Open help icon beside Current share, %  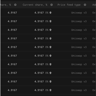tap(51, 5)
